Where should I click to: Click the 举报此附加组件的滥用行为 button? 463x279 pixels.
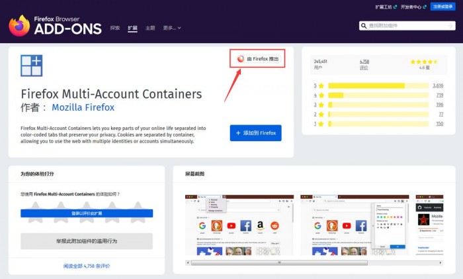[87, 241]
